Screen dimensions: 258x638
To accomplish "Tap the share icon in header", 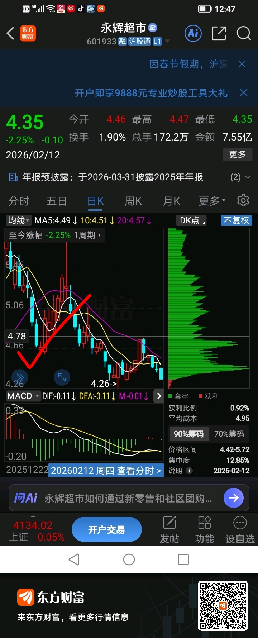I will pos(219,33).
